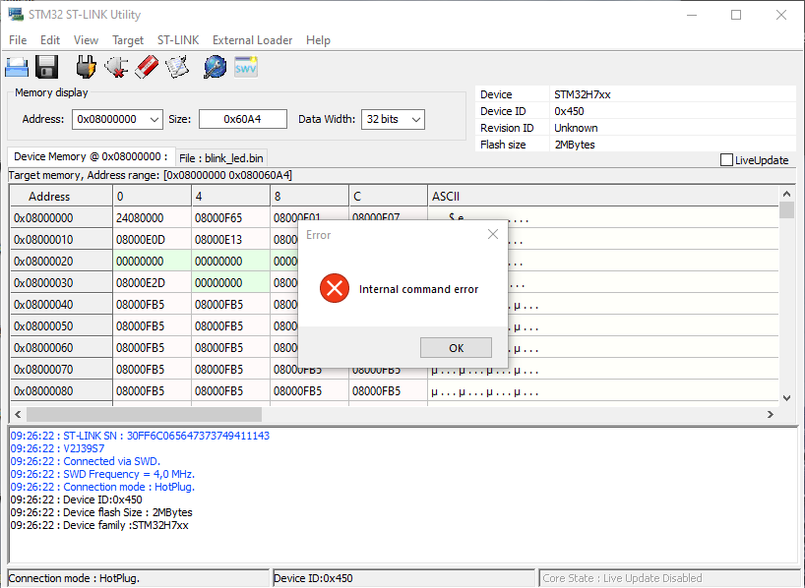Screen dimensions: 805x588
Task: Open the Help menu
Action: (x=318, y=40)
